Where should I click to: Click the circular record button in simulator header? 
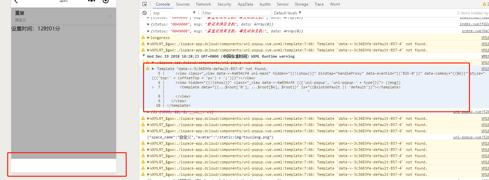point(105,1)
